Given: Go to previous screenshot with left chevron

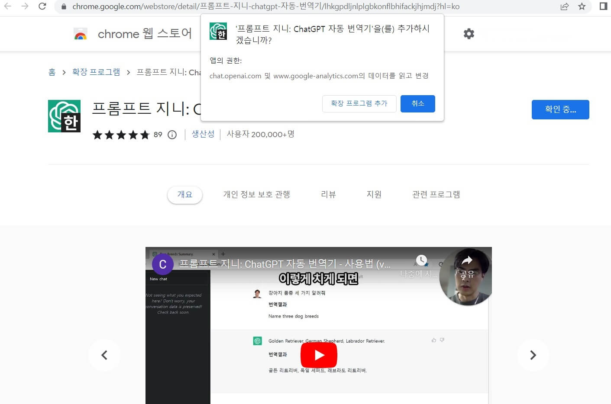Looking at the screenshot, I should (104, 355).
